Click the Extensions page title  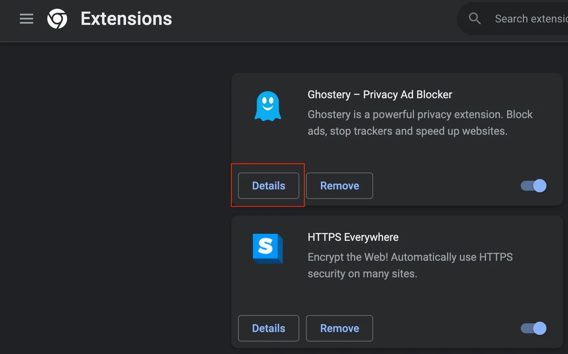(x=126, y=19)
